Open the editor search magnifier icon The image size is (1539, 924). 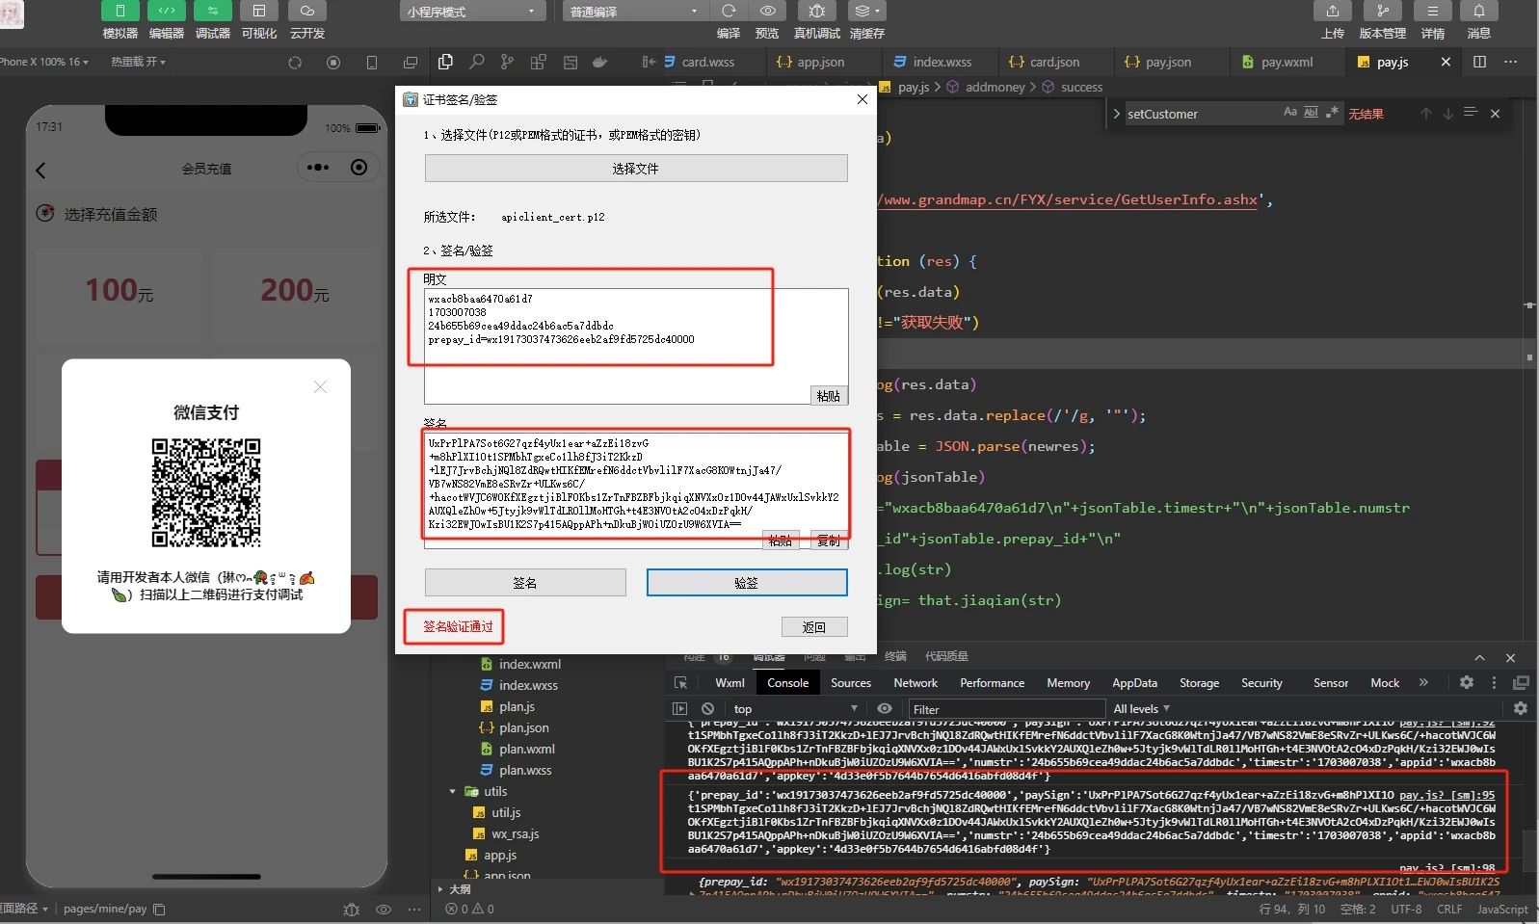[476, 62]
